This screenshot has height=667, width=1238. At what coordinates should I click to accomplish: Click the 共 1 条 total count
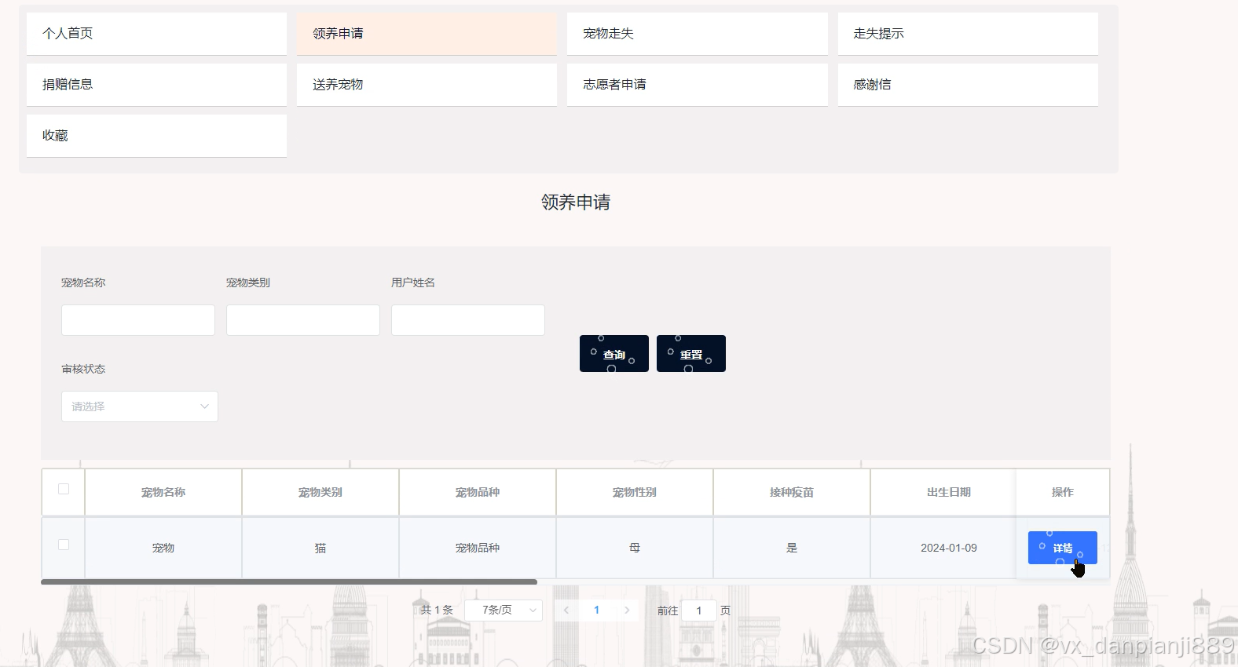437,610
